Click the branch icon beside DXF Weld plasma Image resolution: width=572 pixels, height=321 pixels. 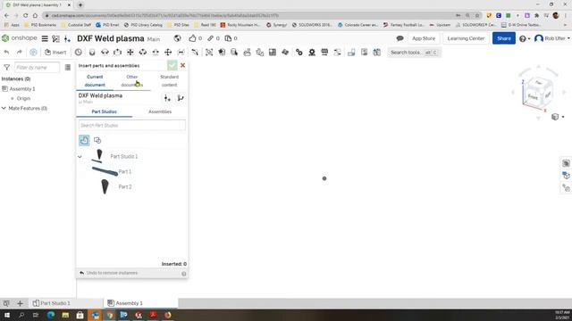(x=181, y=98)
